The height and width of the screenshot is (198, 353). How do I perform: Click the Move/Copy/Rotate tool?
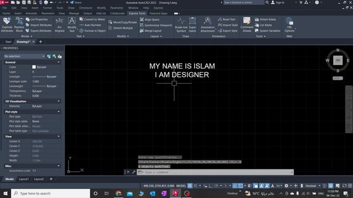coord(122,22)
